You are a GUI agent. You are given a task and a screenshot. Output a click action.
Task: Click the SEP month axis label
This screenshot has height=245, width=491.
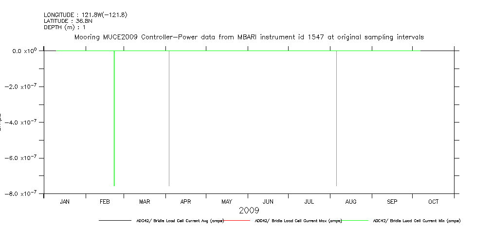coord(392,201)
